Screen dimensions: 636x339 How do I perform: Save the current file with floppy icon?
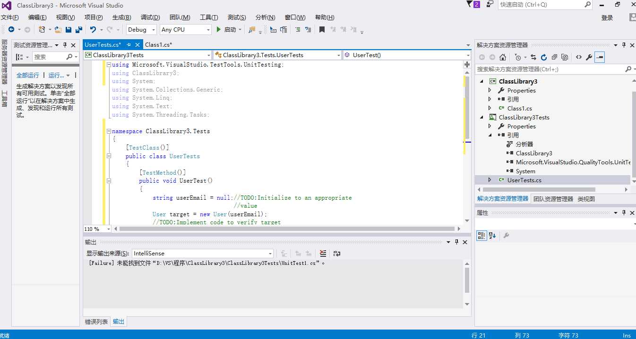pyautogui.click(x=68, y=29)
